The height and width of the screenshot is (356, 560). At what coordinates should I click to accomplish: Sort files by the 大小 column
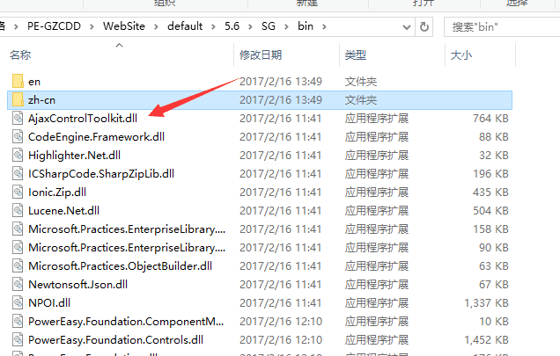tap(461, 54)
